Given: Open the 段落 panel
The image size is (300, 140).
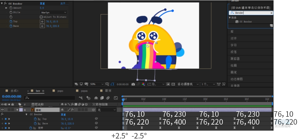Looking at the screenshot, I should coord(234,52).
